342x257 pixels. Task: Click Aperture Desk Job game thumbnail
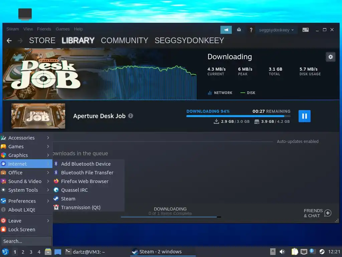(38, 116)
